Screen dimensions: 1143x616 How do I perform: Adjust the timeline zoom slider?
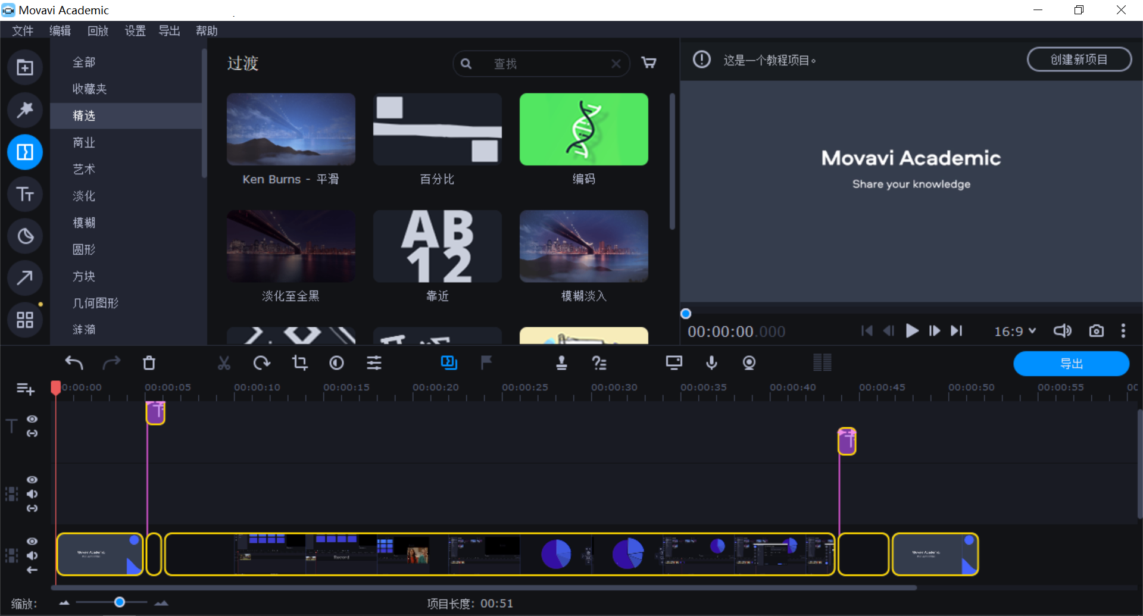tap(120, 602)
